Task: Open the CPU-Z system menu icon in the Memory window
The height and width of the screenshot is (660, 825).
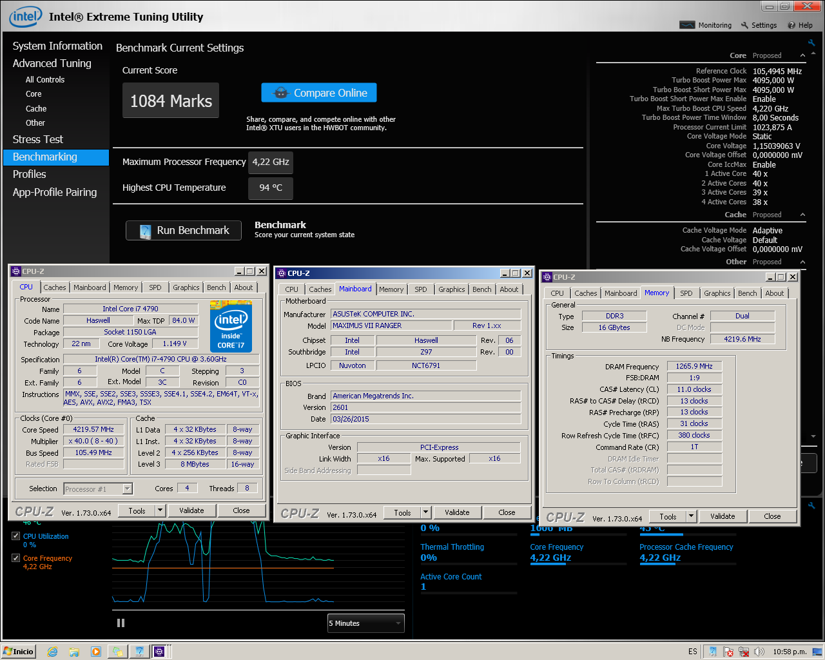Action: [x=548, y=277]
